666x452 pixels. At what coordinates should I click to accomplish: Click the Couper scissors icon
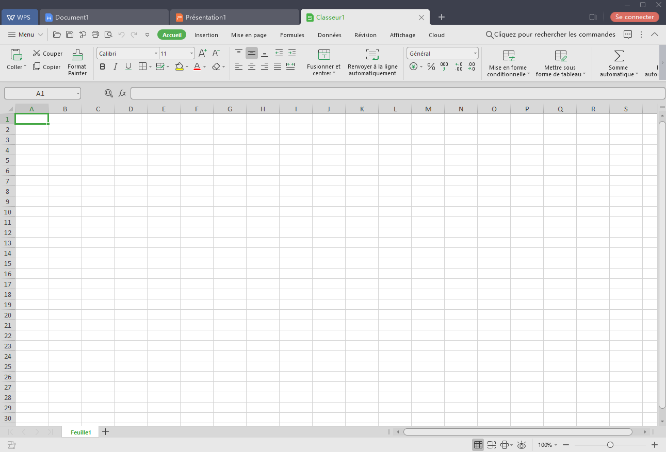37,53
